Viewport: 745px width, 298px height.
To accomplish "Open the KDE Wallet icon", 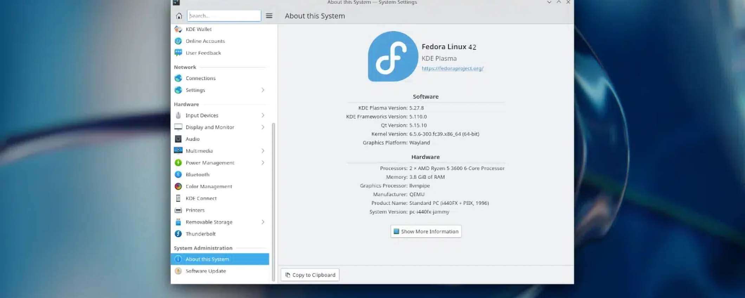I will coord(178,29).
